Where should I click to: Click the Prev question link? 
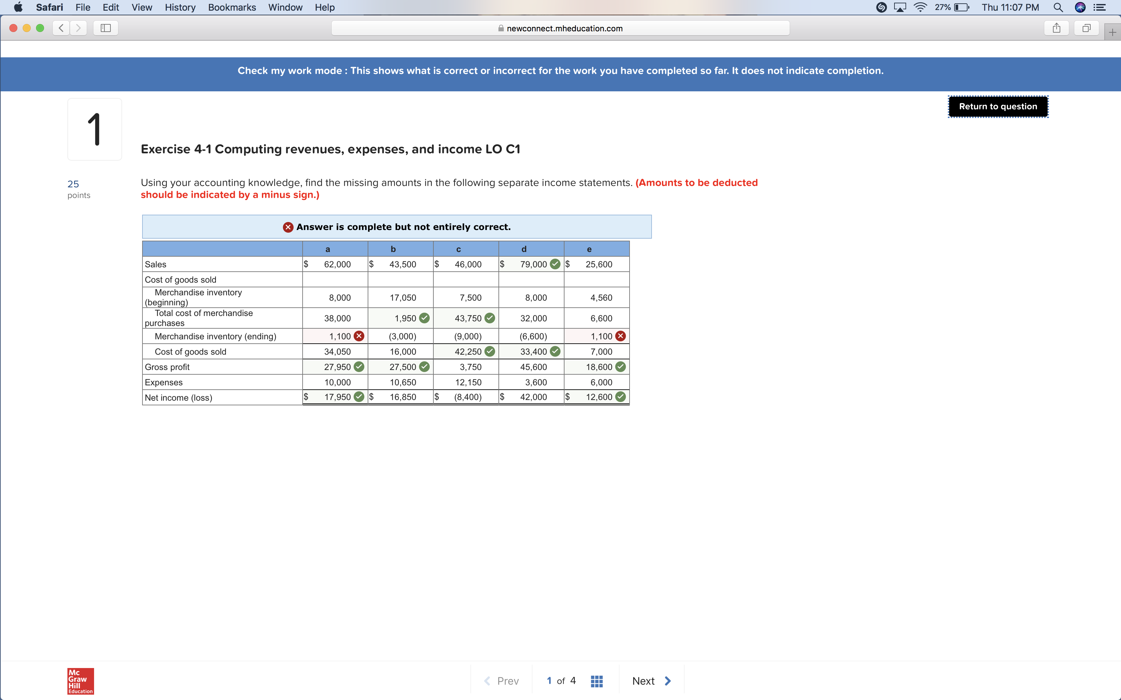[501, 681]
